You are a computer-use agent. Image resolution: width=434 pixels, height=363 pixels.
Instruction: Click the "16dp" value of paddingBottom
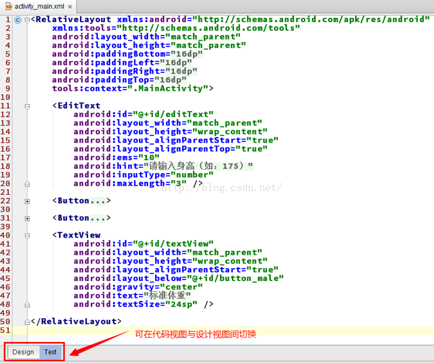187,54
